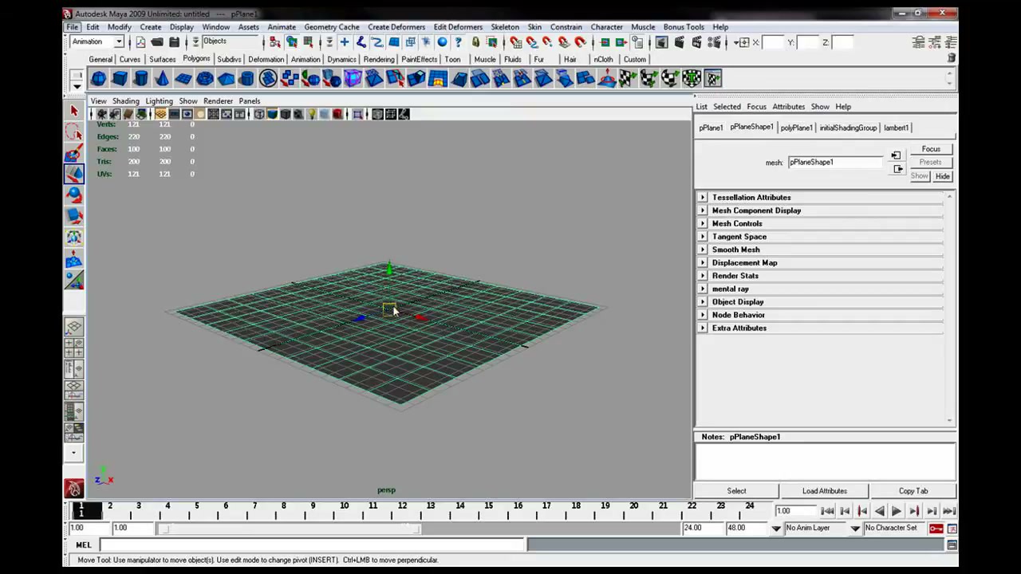Click the question mark help icon
This screenshot has height=574, width=1021.
pos(458,42)
